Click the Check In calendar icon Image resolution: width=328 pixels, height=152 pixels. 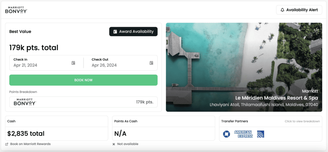[x=73, y=63]
